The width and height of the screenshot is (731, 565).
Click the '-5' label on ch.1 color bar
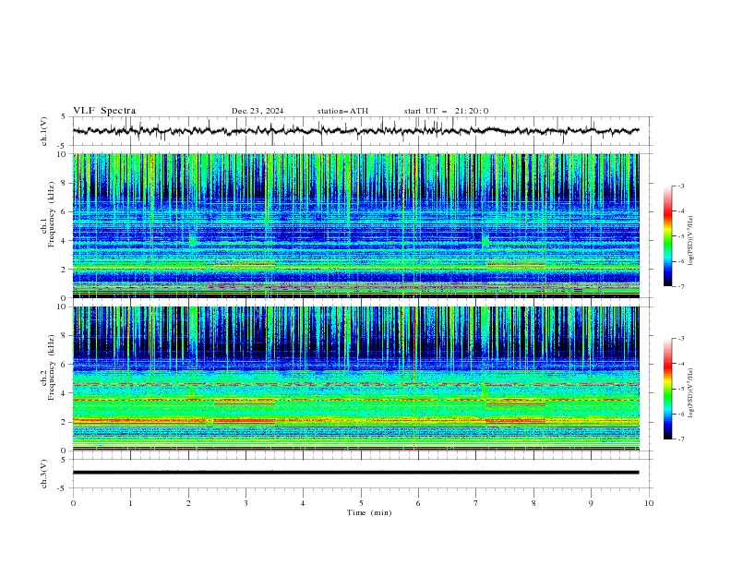(x=680, y=236)
